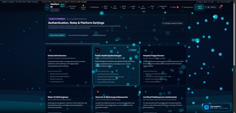Click the Hospital Triage Director building icon
The image size is (236, 113).
pyautogui.click(x=146, y=50)
